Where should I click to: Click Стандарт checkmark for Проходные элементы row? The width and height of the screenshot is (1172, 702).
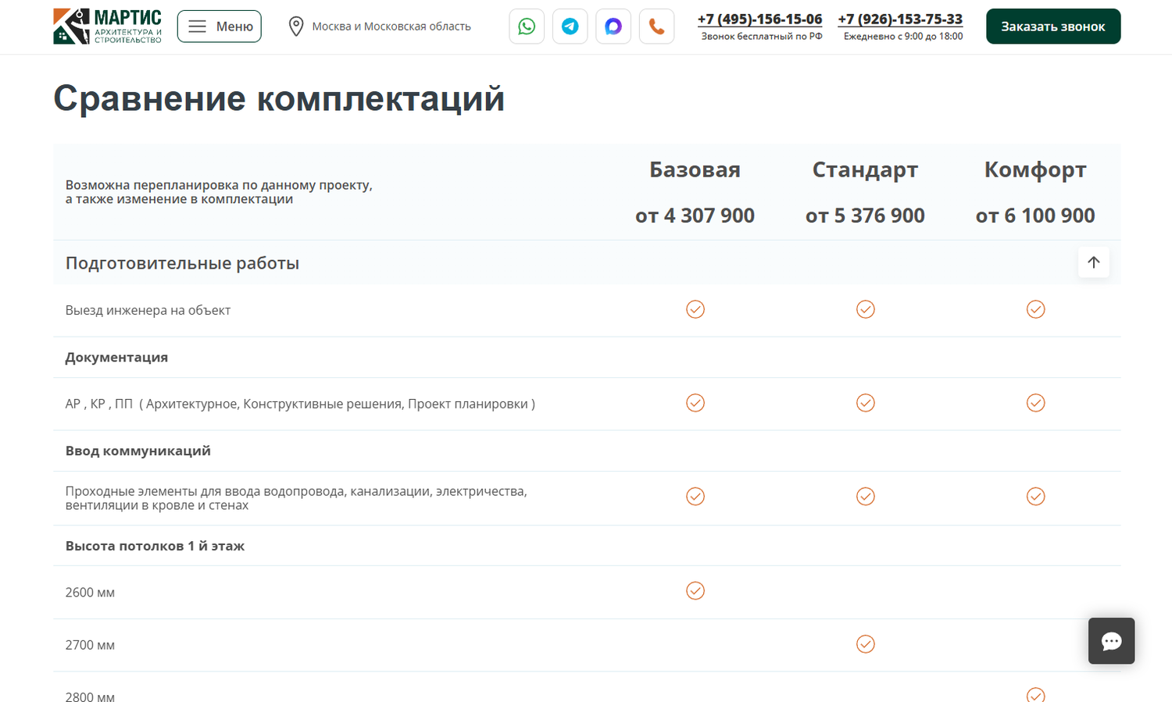866,497
